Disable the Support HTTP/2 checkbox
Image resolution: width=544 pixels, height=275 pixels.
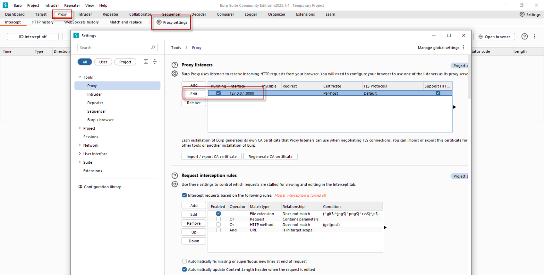pos(438,93)
